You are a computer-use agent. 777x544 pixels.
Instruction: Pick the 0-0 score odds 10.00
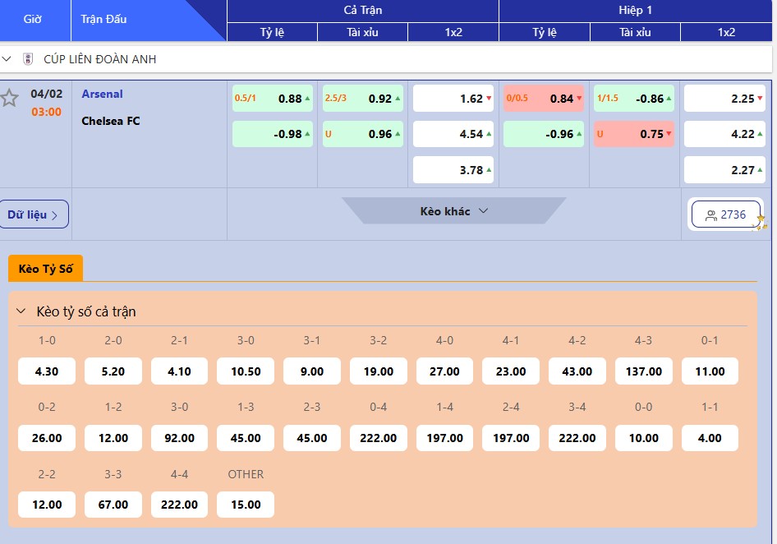pyautogui.click(x=643, y=438)
